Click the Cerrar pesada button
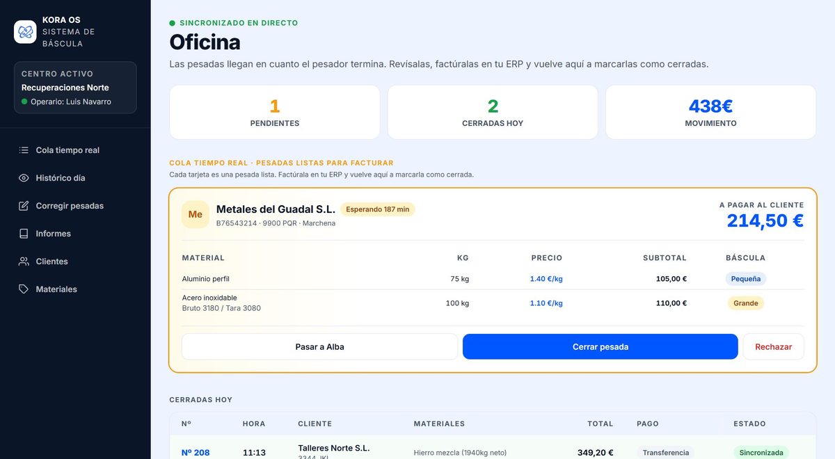Viewport: 835px width, 459px height. pos(601,347)
